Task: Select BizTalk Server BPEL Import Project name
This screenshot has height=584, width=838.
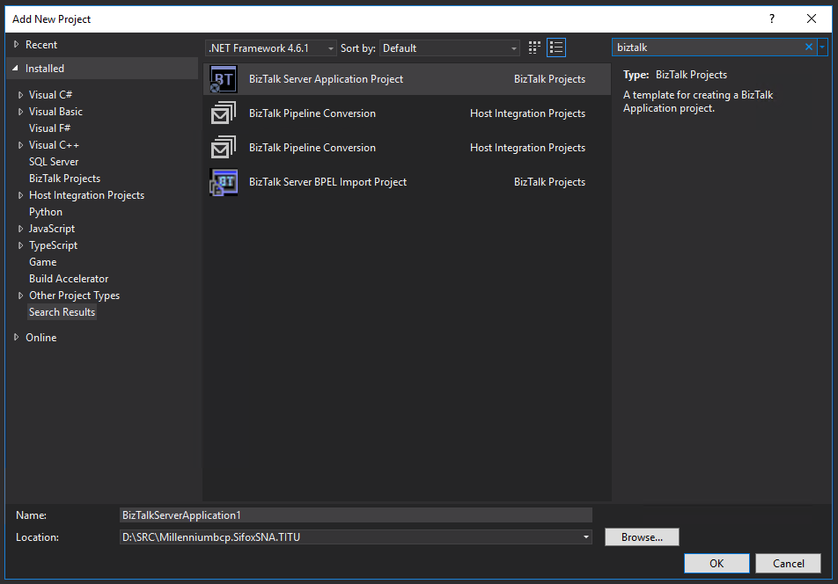Action: (327, 182)
